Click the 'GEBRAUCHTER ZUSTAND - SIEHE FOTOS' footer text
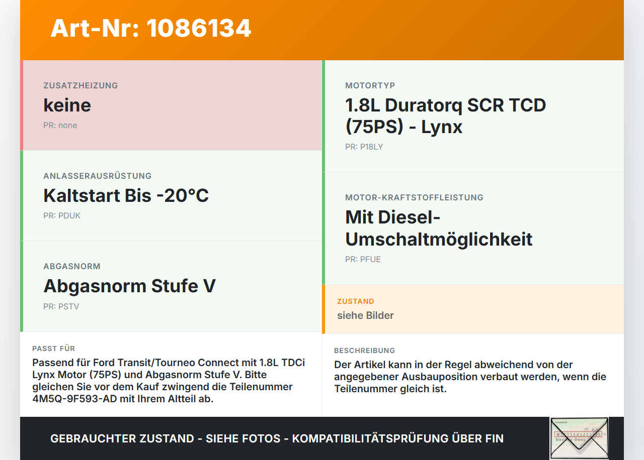Image resolution: width=644 pixels, height=460 pixels. [x=277, y=438]
